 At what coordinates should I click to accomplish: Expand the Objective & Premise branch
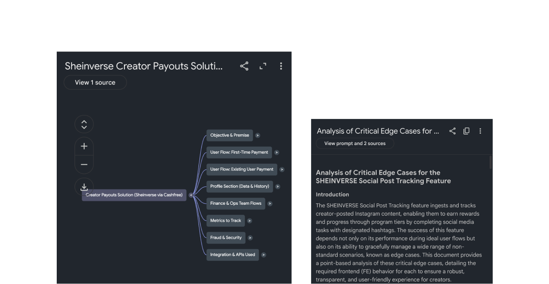(257, 135)
